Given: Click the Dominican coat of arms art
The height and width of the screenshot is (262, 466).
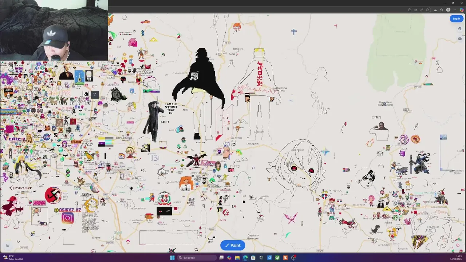Looking at the screenshot, I should click(164, 199).
